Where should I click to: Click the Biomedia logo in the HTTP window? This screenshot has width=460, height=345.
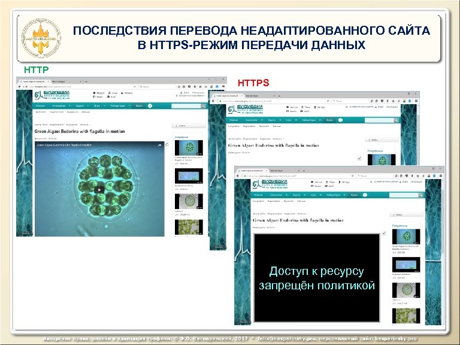click(x=52, y=95)
